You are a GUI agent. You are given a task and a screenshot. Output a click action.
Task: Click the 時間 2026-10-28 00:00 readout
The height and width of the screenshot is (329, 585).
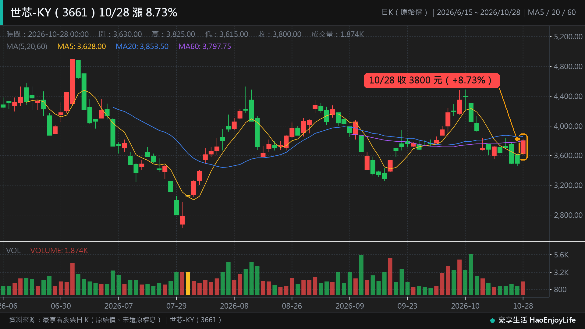48,34
